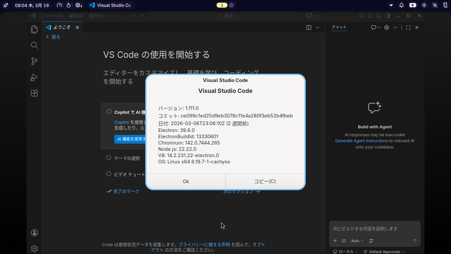
Task: Toggle the bottom panel
Action: click(x=379, y=16)
